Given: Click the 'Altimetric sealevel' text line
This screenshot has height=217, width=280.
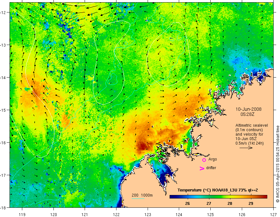Looking at the screenshot, I should (252, 125).
